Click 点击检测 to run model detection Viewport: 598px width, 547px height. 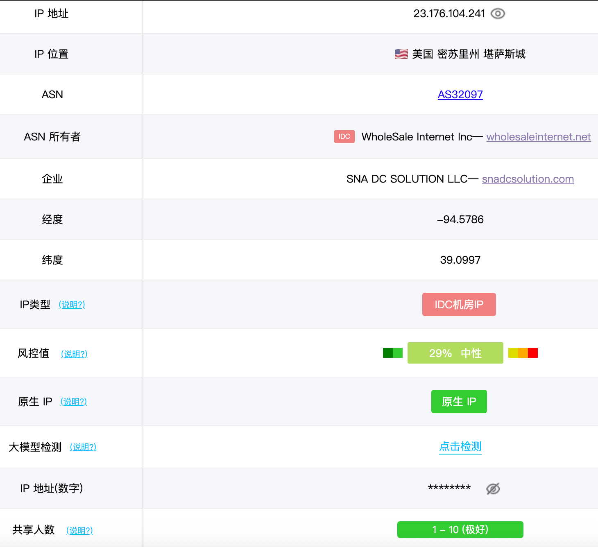[x=460, y=446]
